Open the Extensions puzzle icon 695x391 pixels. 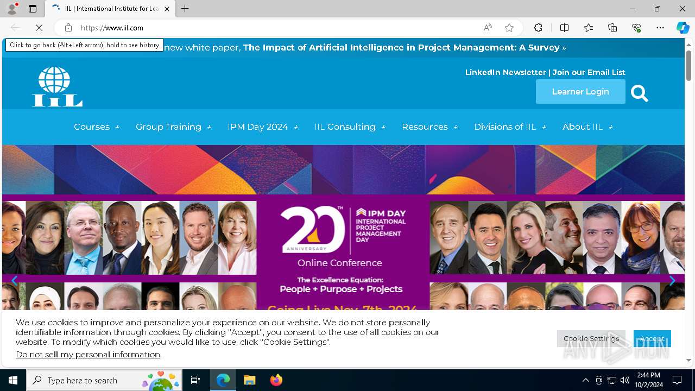pos(538,28)
